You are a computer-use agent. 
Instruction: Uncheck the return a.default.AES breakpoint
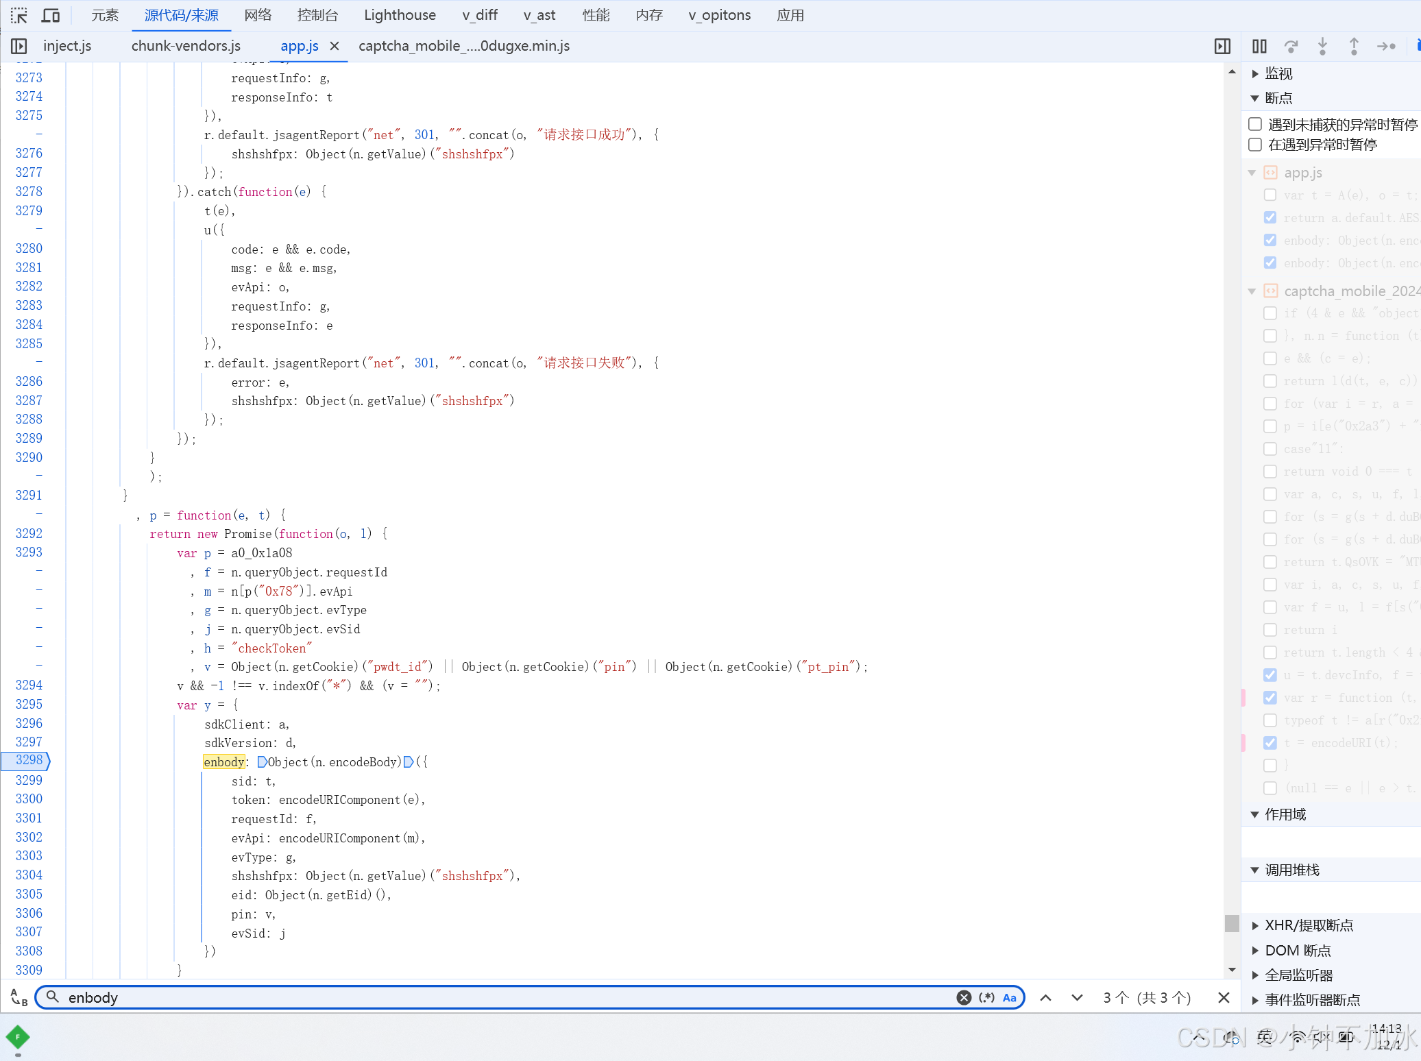pyautogui.click(x=1270, y=217)
